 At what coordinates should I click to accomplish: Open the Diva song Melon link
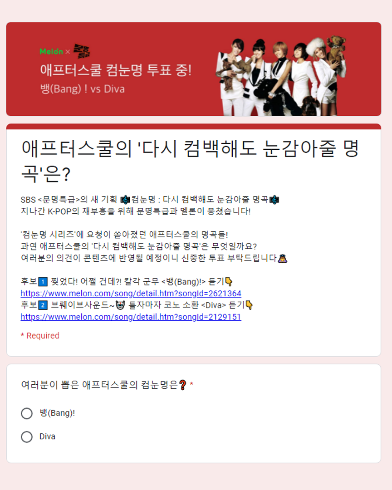click(131, 317)
